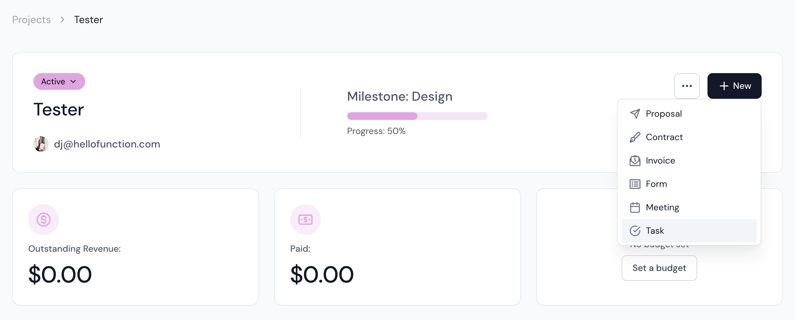Click the client avatar photo
The image size is (795, 320).
pyautogui.click(x=41, y=144)
